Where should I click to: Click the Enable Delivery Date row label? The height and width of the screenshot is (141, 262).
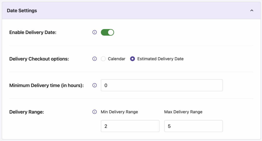click(33, 32)
